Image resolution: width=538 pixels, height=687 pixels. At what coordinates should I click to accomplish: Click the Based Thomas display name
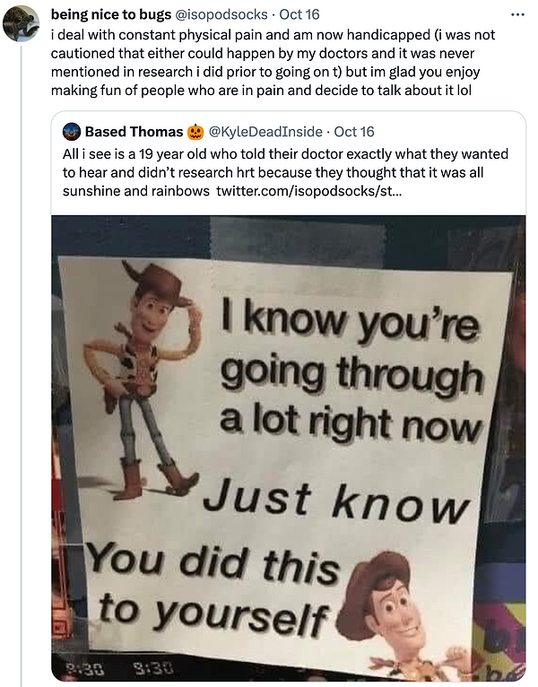[x=133, y=132]
